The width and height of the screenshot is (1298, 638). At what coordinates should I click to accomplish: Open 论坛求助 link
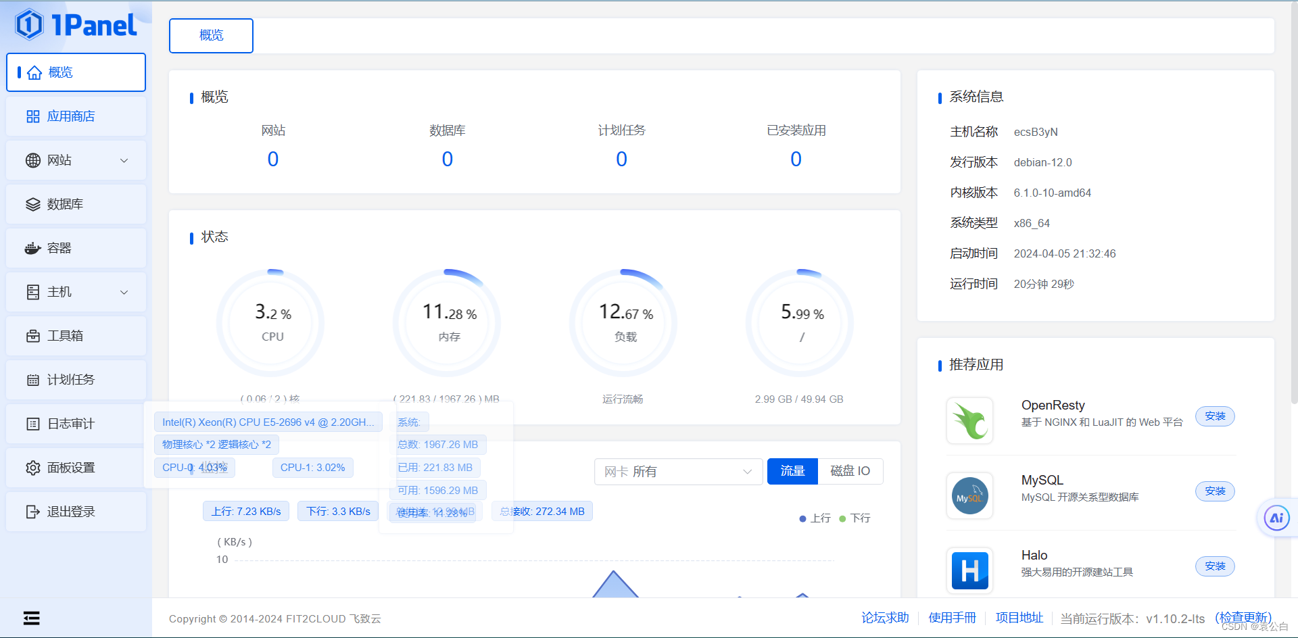[885, 618]
